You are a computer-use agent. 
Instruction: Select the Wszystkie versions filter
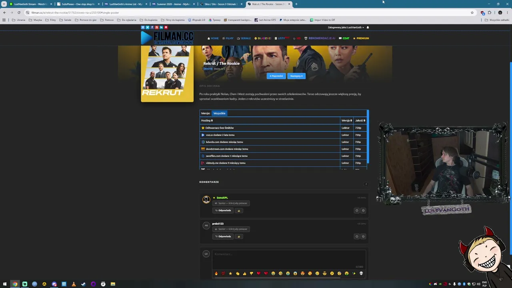point(219,113)
